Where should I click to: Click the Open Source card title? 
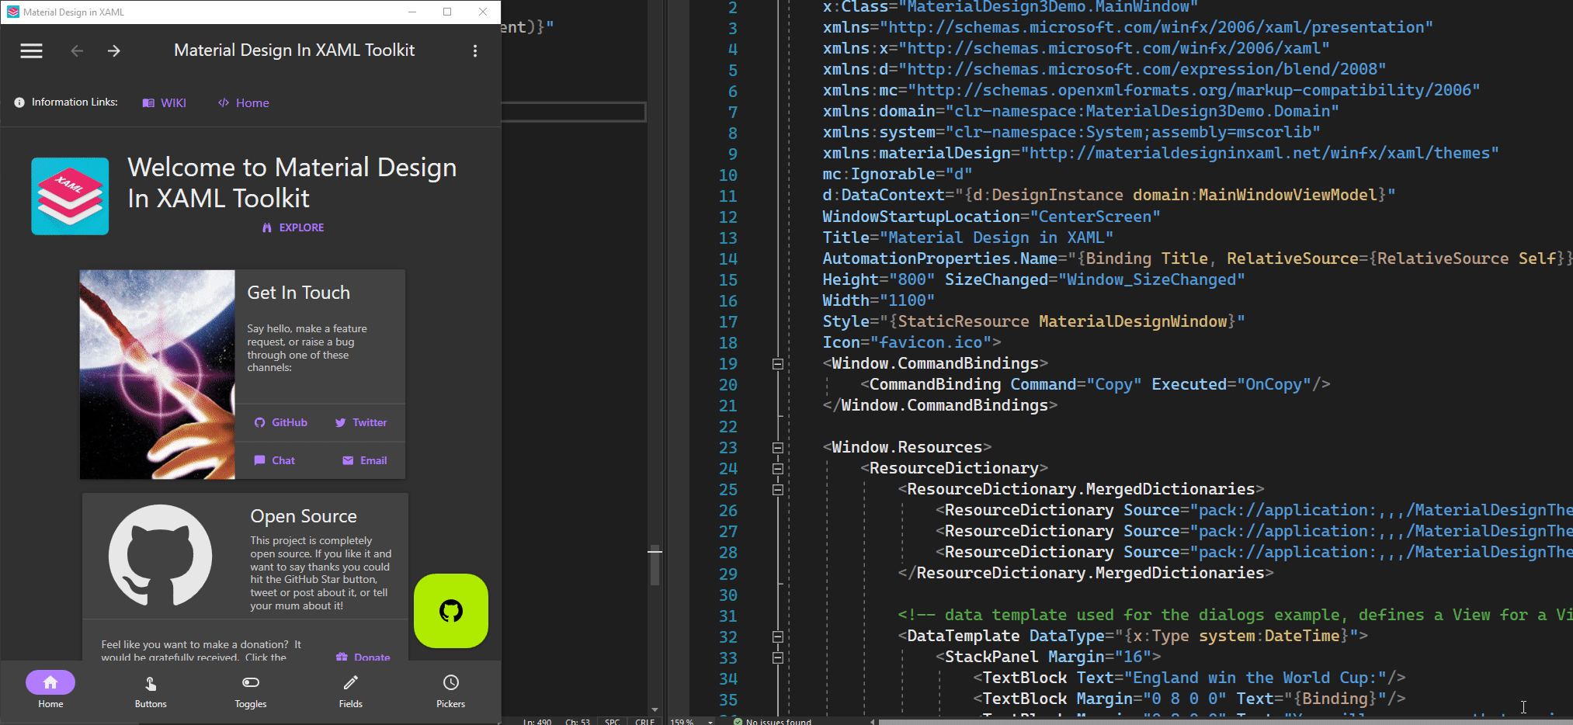[x=304, y=516]
